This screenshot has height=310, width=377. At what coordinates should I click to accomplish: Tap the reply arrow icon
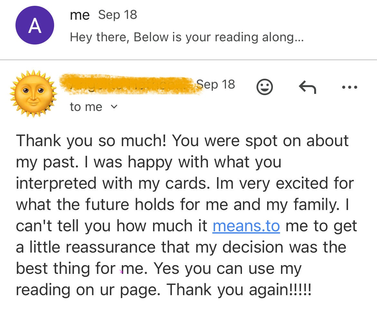pos(307,87)
